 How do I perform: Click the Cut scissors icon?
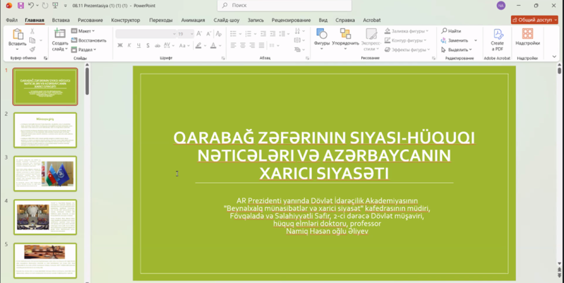[x=32, y=31]
